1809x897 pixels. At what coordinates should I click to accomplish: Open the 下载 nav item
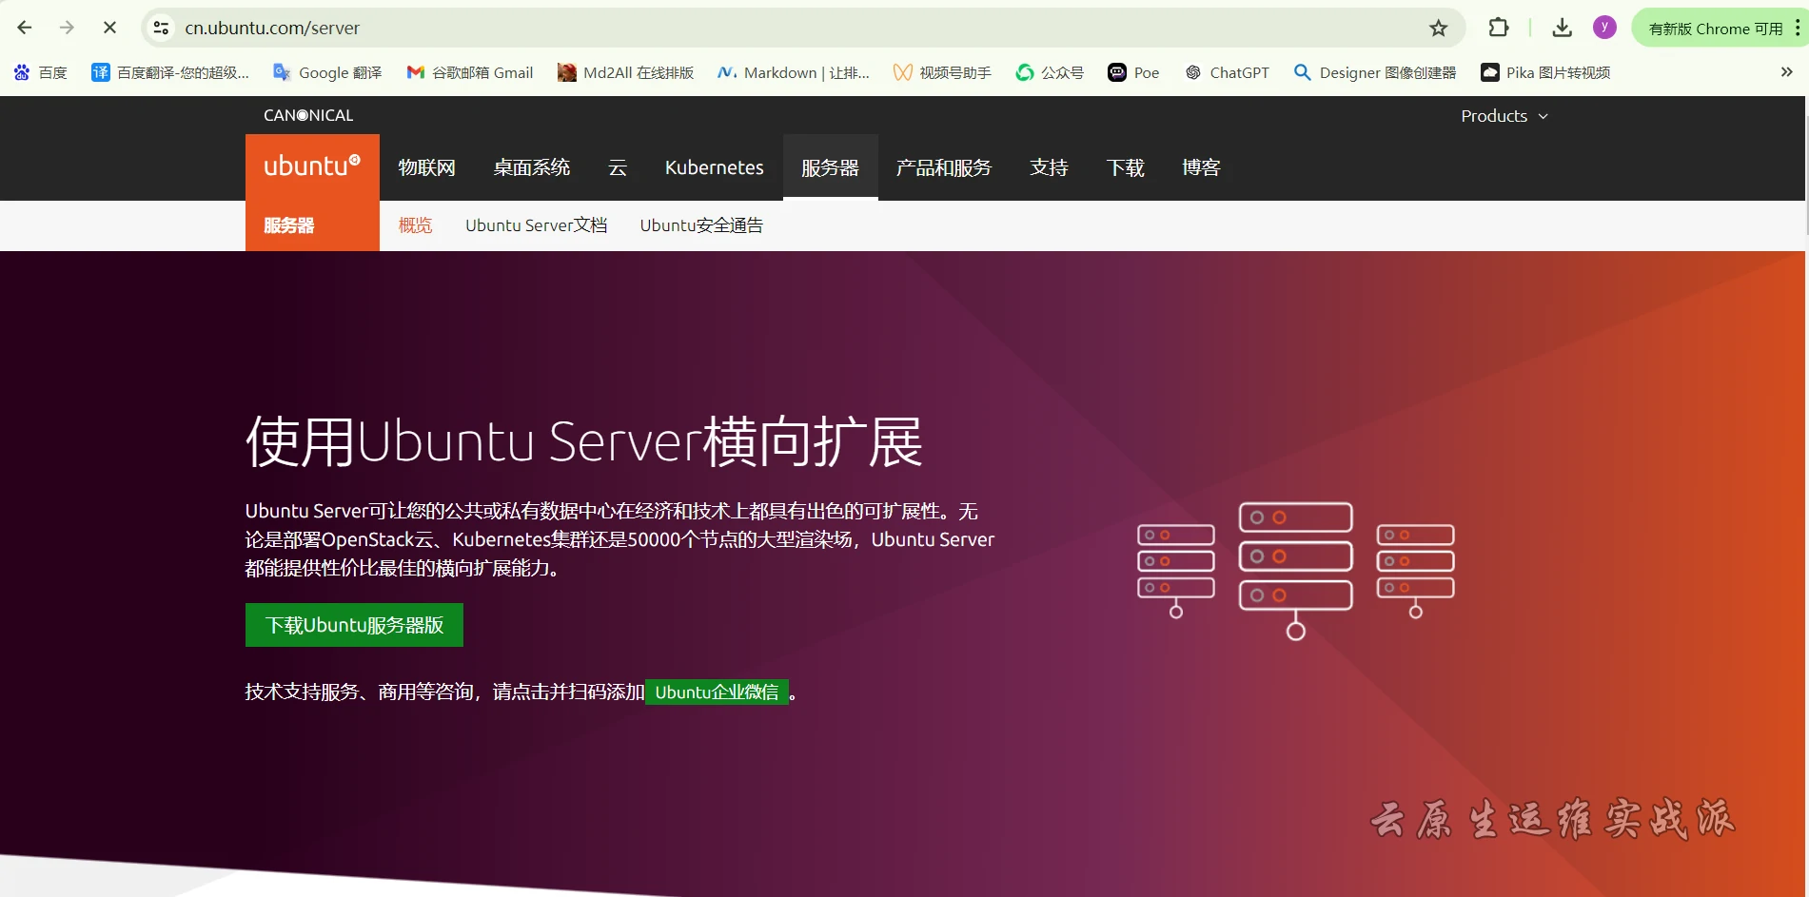tap(1125, 167)
